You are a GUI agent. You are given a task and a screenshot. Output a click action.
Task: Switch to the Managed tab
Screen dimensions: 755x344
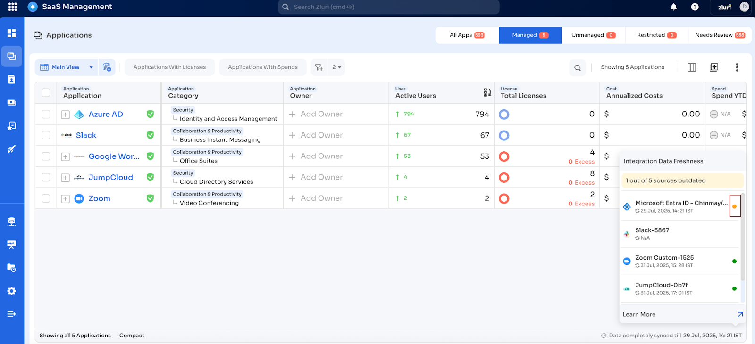[x=530, y=35]
